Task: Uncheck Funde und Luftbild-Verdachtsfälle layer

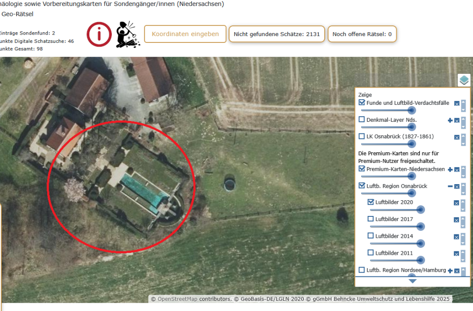Action: tap(362, 103)
